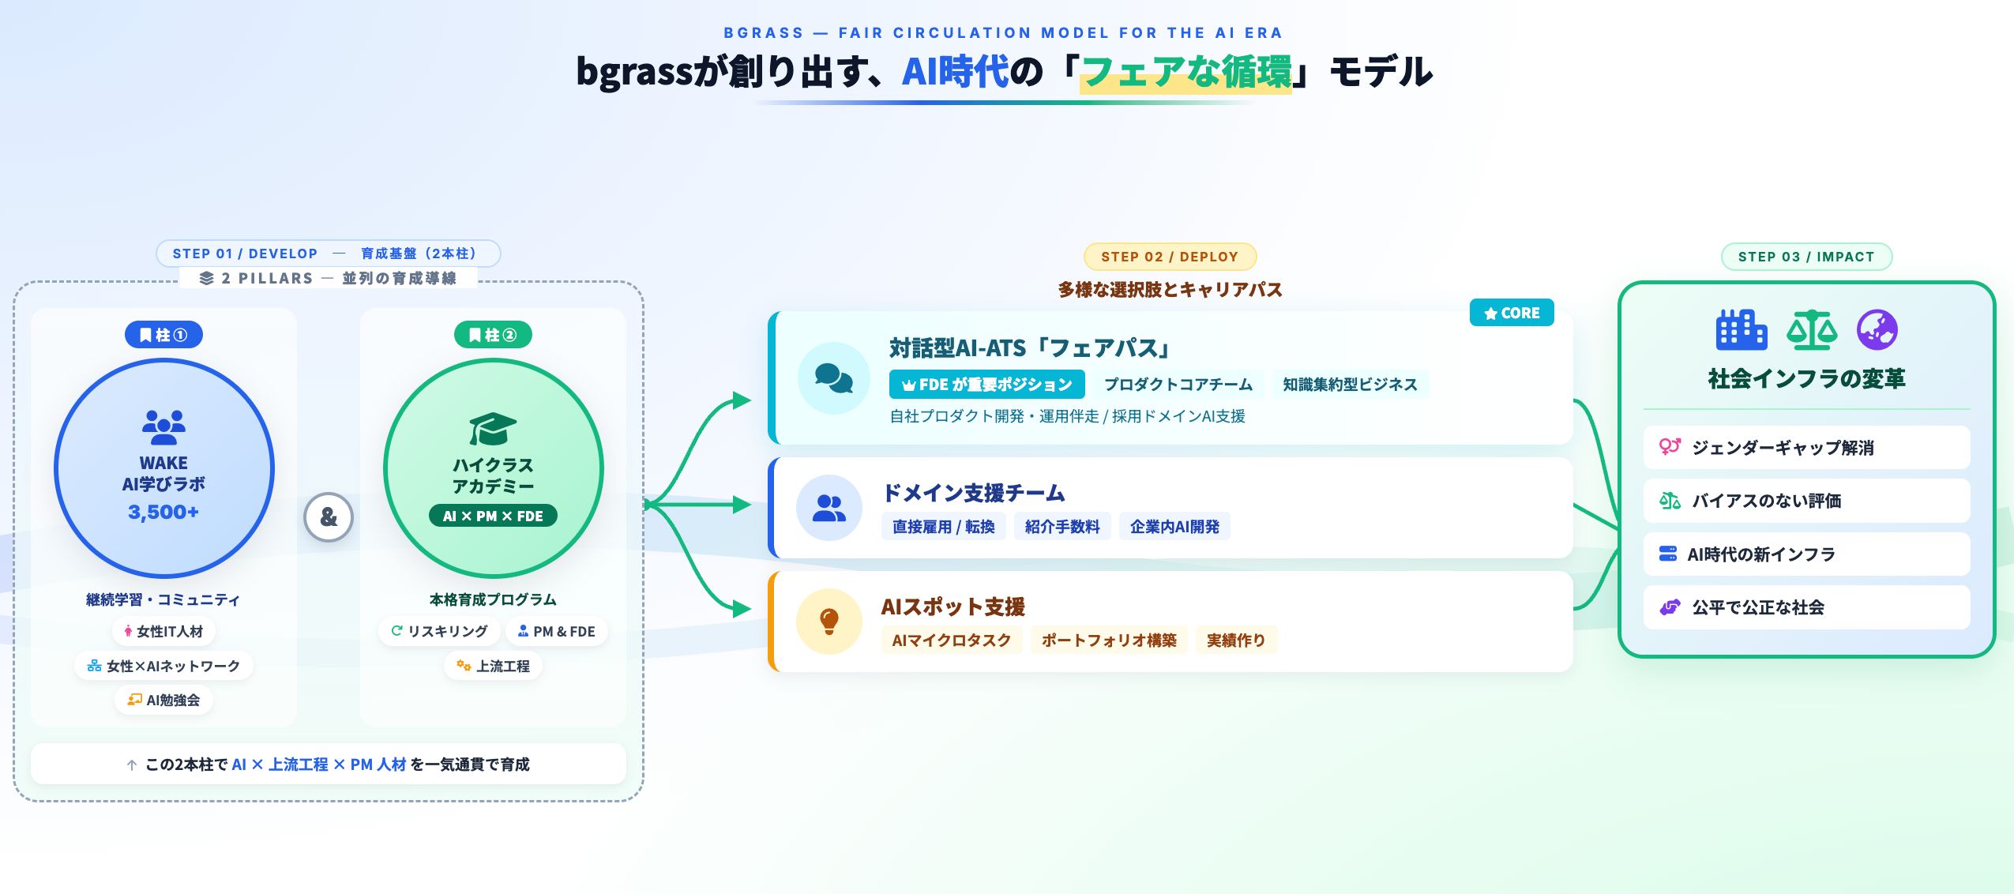Click the AI × PM × FDE badge
This screenshot has width=2014, height=894.
(493, 516)
